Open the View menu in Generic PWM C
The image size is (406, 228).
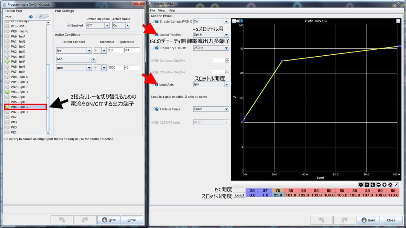(161, 10)
